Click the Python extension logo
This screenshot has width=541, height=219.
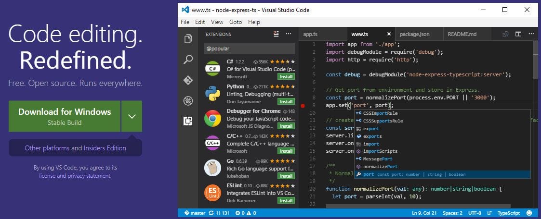[x=212, y=94]
